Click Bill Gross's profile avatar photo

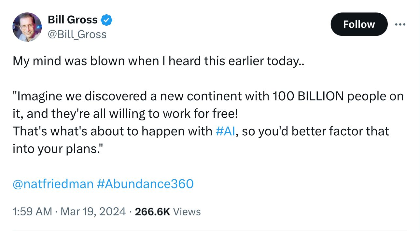27,27
